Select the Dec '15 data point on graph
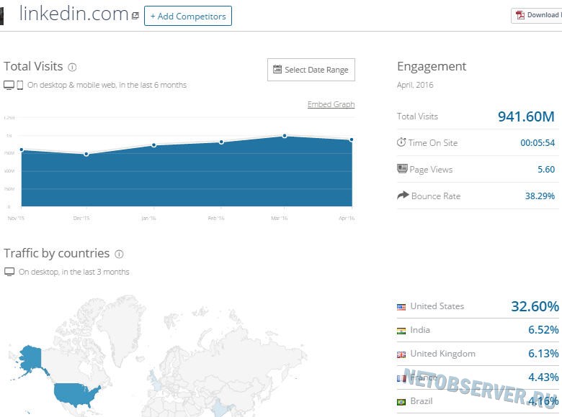The image size is (562, 417). click(x=86, y=154)
